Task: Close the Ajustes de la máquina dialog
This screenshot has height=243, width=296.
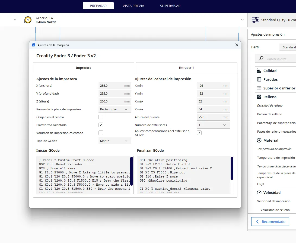Action: point(237,45)
